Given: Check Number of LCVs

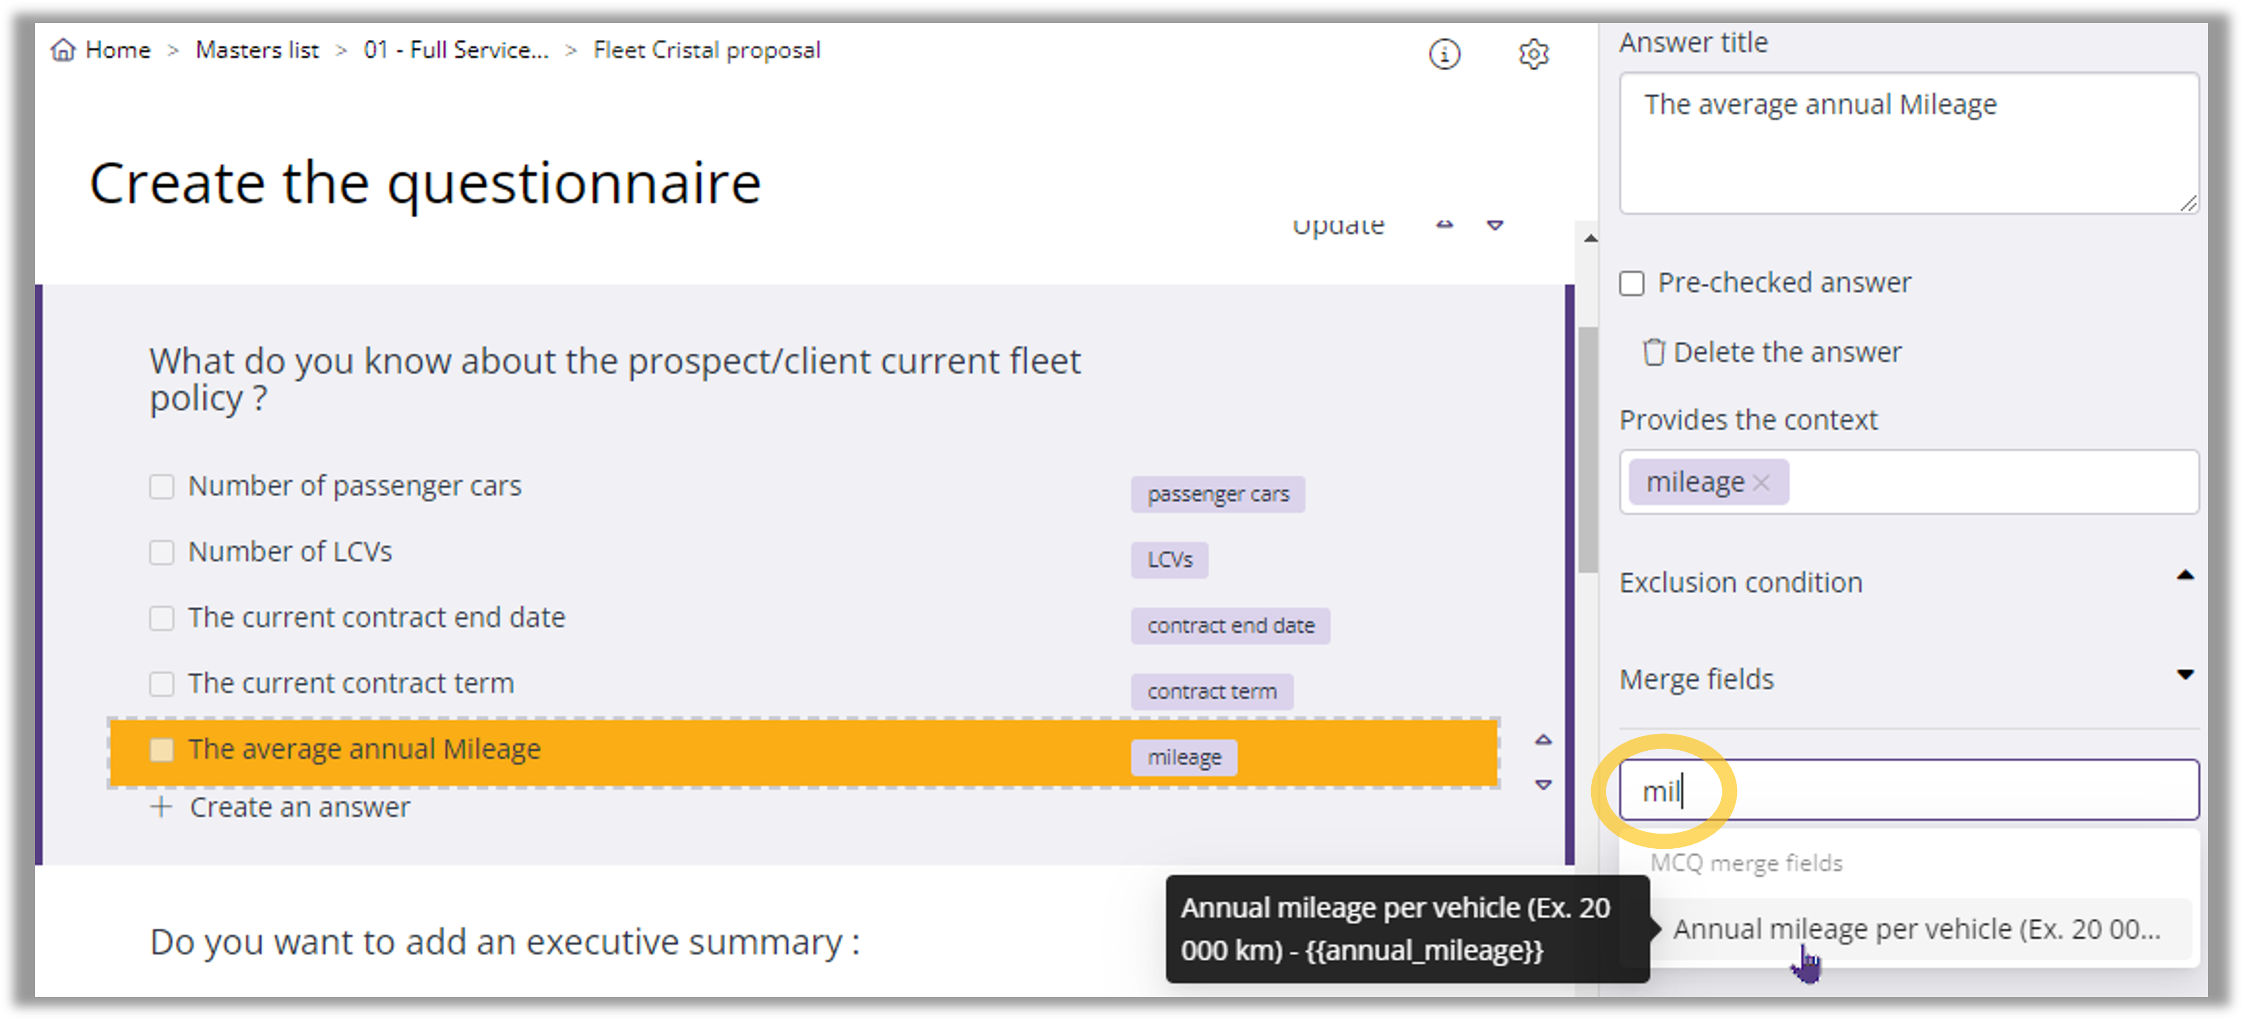Looking at the screenshot, I should [x=162, y=552].
